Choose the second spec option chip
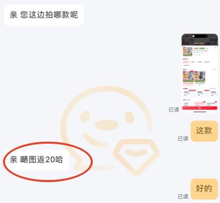This screenshot has height=203, width=220. (x=193, y=62)
